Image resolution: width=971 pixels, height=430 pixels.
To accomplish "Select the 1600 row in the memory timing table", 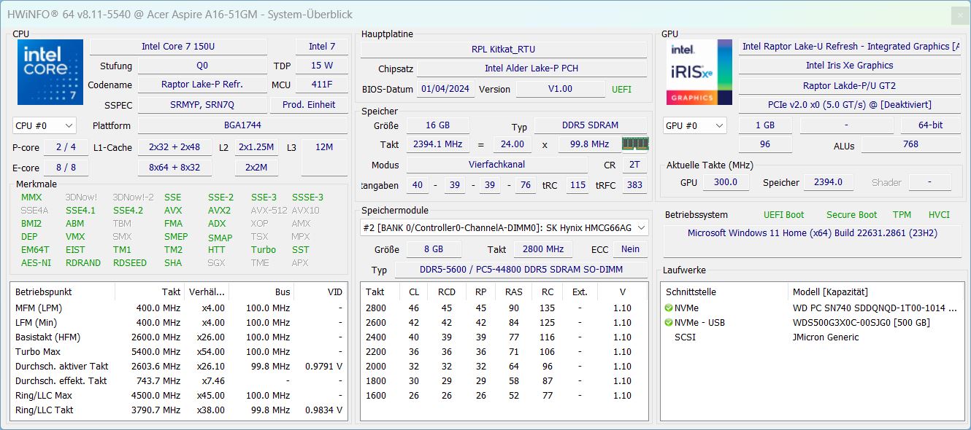I will point(504,395).
